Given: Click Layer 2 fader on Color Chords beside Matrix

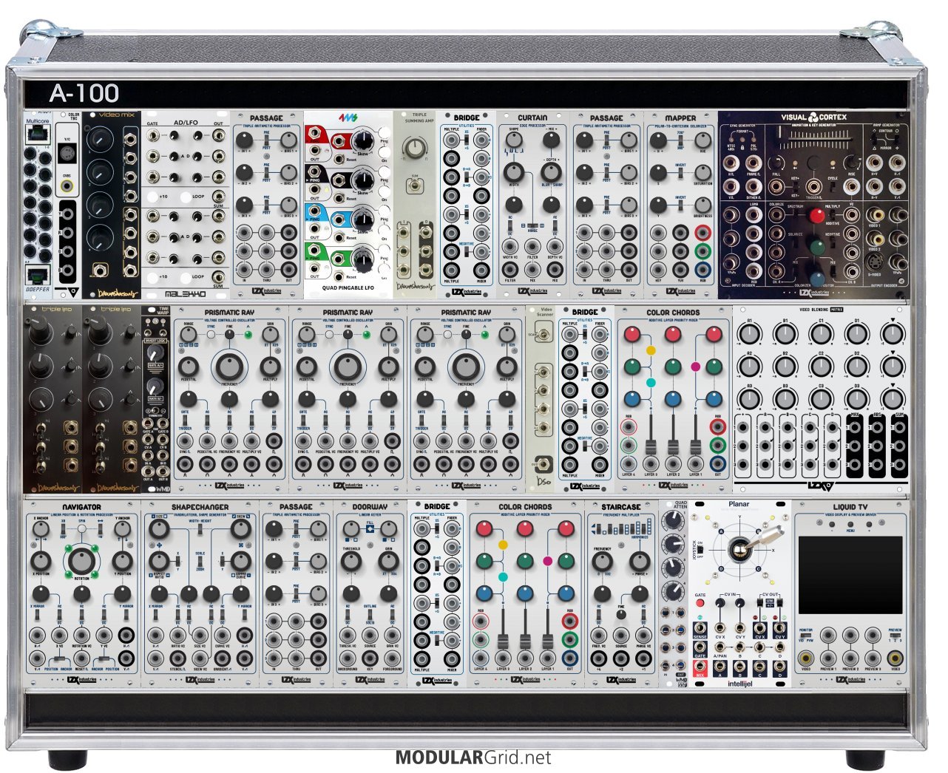Looking at the screenshot, I should click(x=673, y=449).
